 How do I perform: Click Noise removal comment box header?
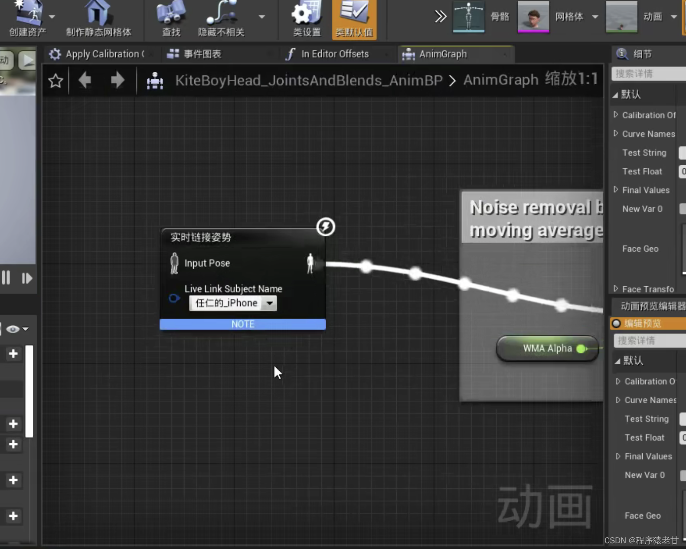[x=532, y=218]
